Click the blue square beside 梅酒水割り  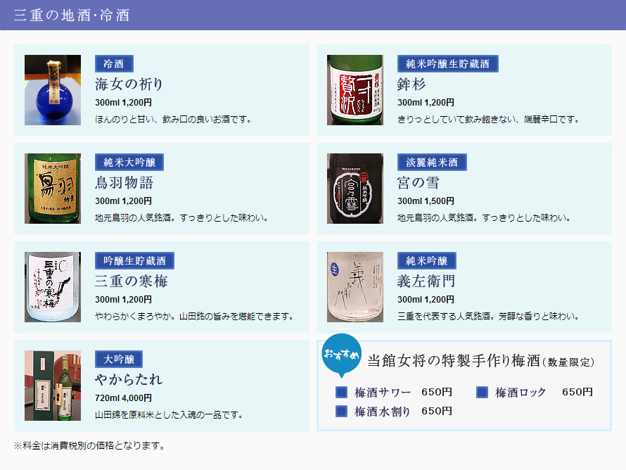(x=342, y=411)
